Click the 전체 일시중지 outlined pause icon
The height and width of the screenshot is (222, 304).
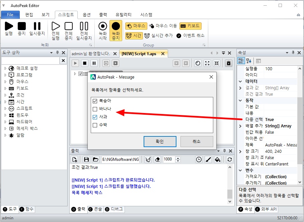[84, 26]
